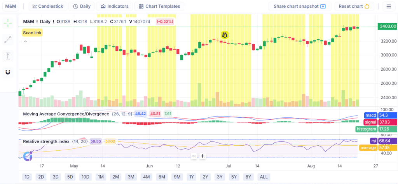
Task: Click the histogram value label
Action: click(x=388, y=129)
